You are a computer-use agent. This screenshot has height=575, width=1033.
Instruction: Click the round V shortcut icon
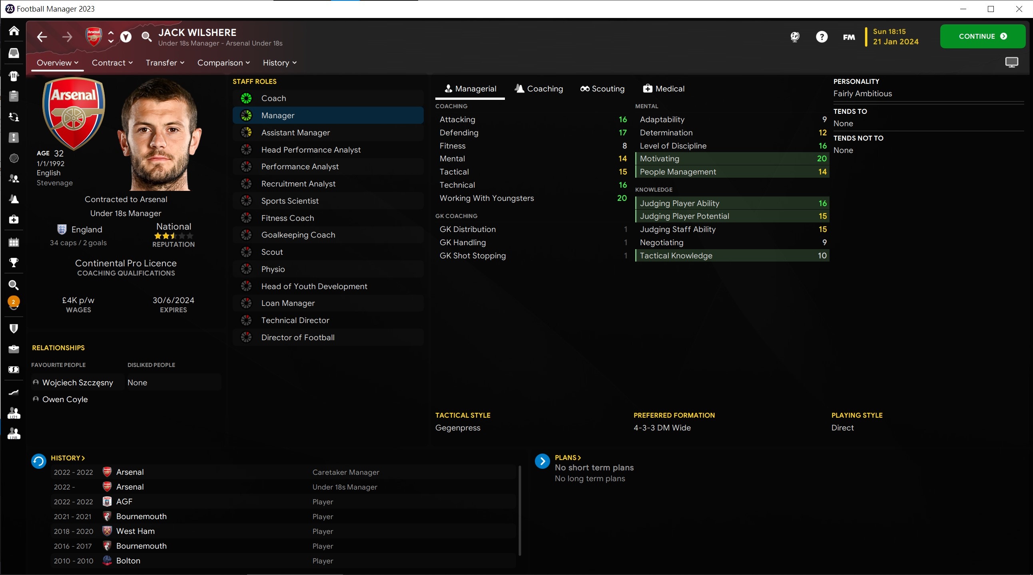tap(126, 37)
